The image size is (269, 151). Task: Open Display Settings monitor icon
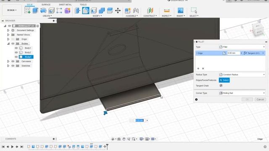pyautogui.click(x=141, y=139)
